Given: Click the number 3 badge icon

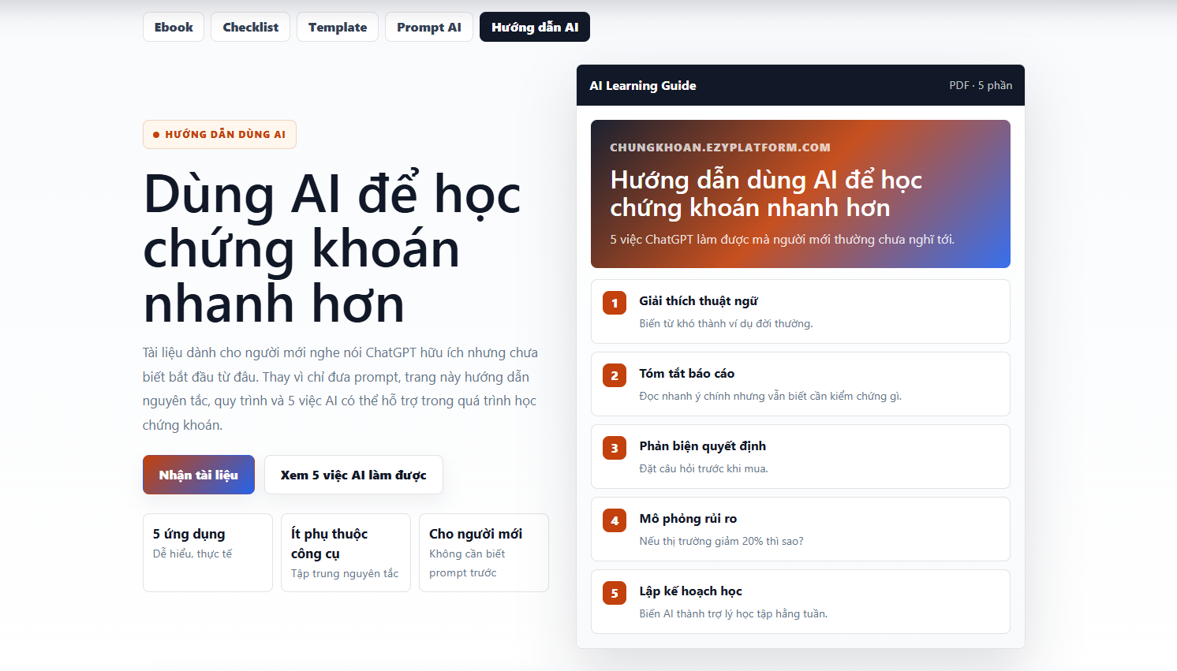Looking at the screenshot, I should tap(615, 448).
